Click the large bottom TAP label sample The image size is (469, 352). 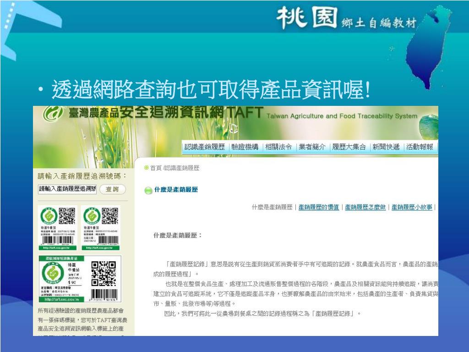point(80,279)
